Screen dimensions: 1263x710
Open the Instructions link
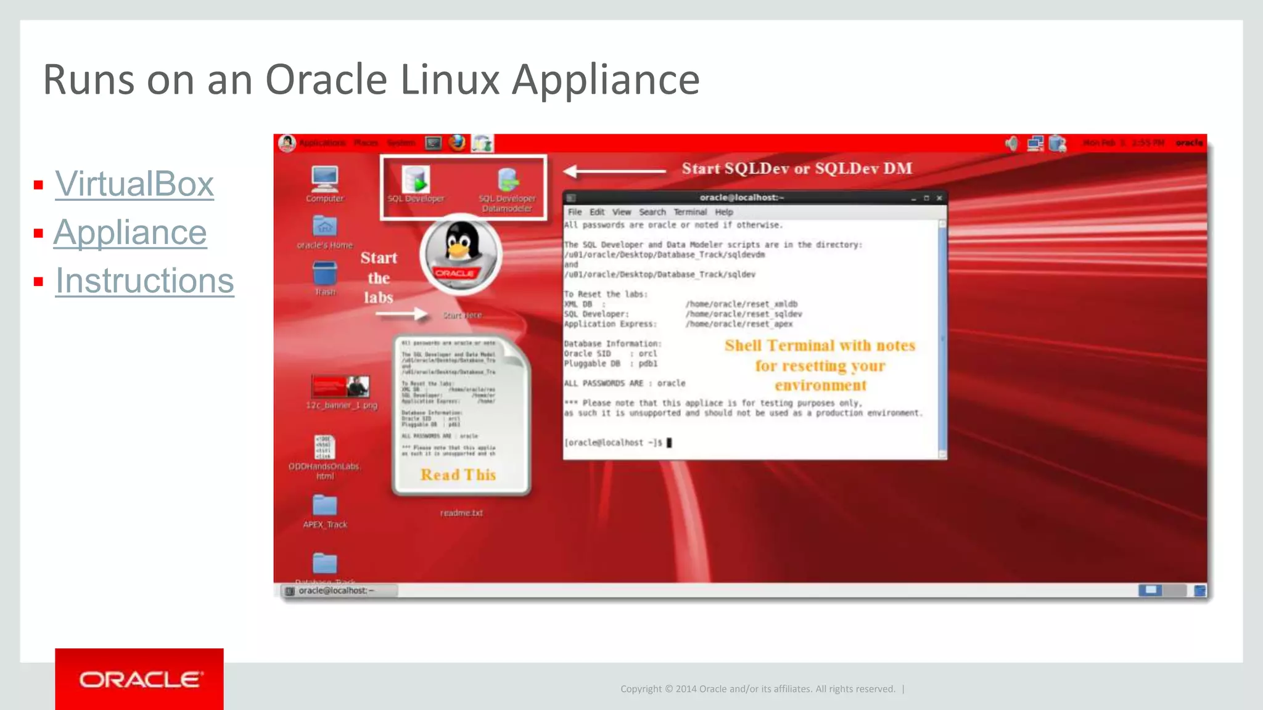145,281
